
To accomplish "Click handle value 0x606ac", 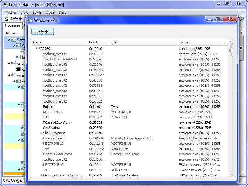I will (x=95, y=59).
